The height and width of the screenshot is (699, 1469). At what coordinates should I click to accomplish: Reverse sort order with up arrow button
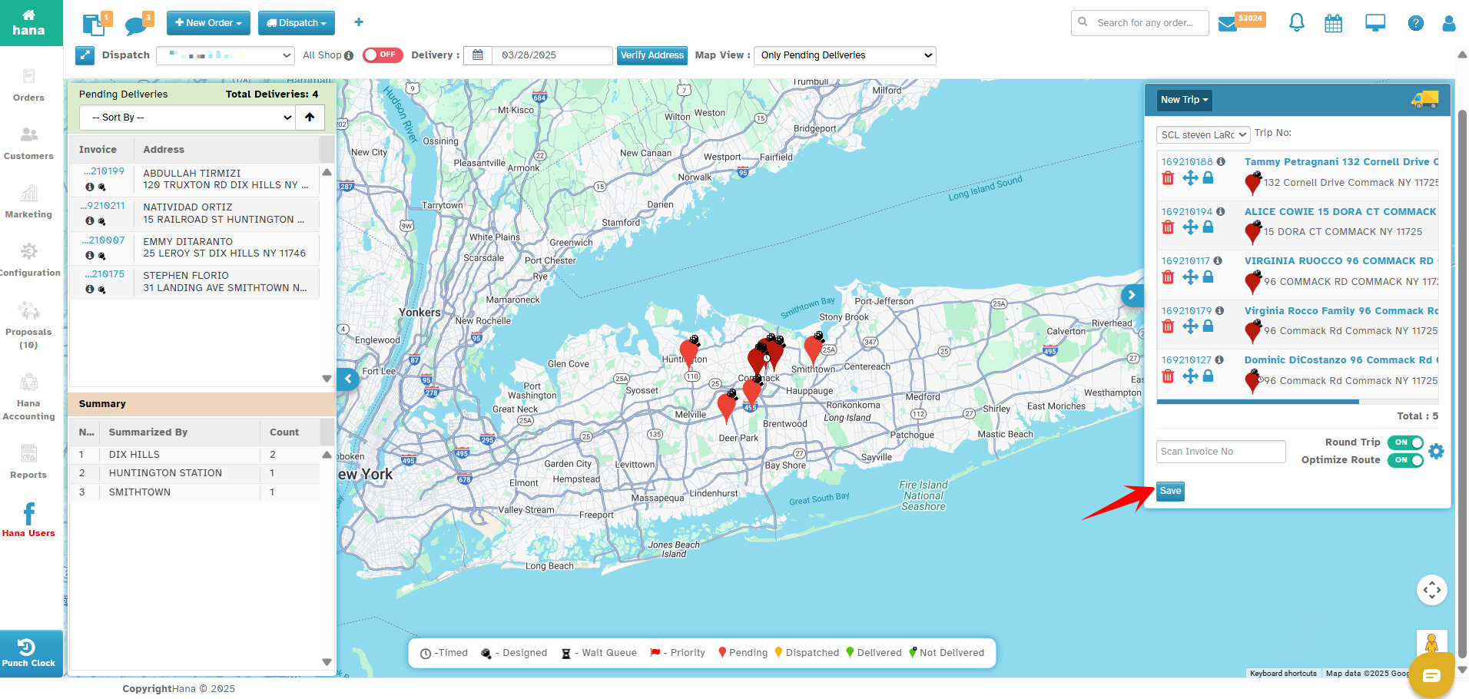pos(310,118)
